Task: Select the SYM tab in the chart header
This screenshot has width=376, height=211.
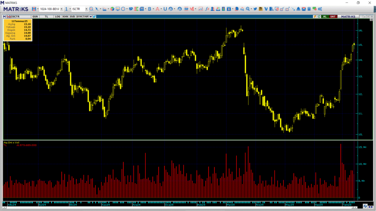Action: 79,16
